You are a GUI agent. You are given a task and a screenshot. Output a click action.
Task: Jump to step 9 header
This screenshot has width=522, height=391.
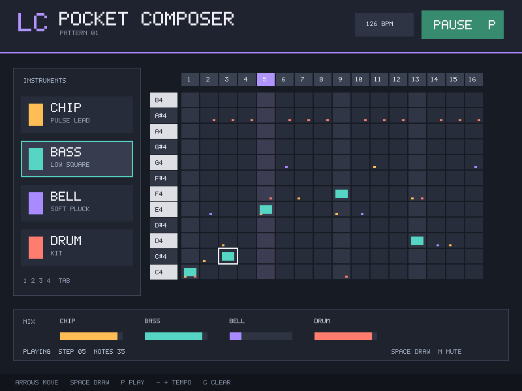[x=341, y=80]
